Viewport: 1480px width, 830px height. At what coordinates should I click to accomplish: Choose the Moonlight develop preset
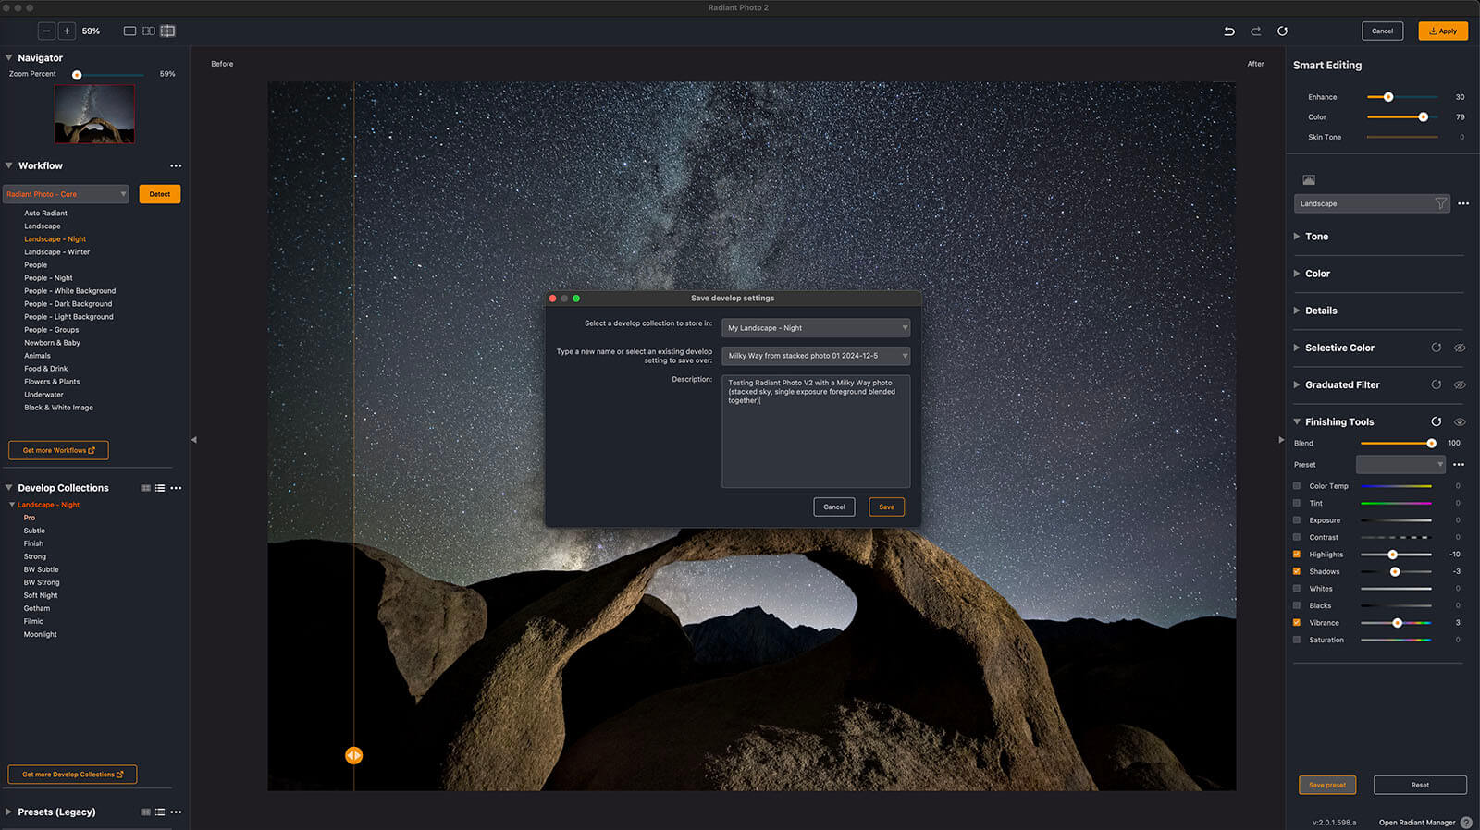41,635
